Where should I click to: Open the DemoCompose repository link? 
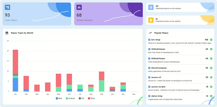159,68
